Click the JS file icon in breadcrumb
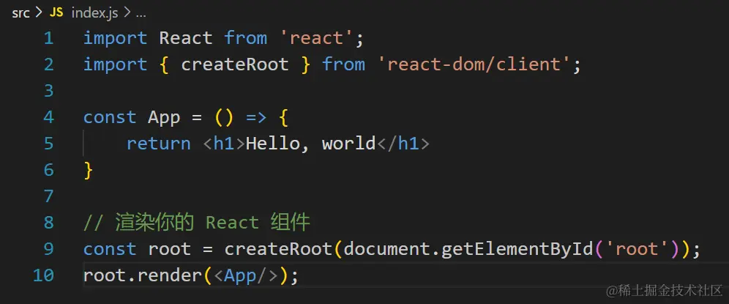Viewport: 729px width, 304px height. click(x=56, y=12)
